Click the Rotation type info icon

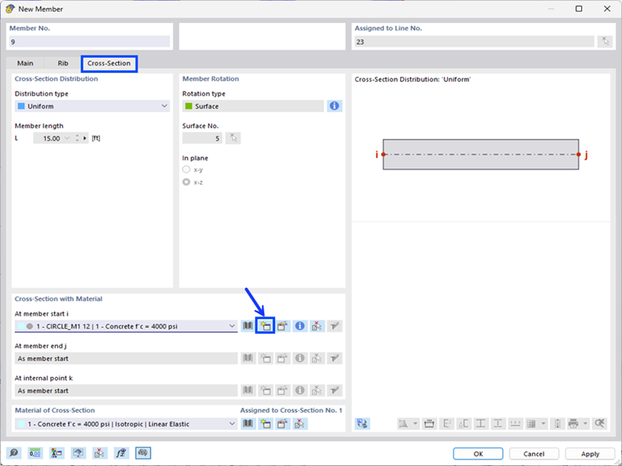pyautogui.click(x=335, y=105)
